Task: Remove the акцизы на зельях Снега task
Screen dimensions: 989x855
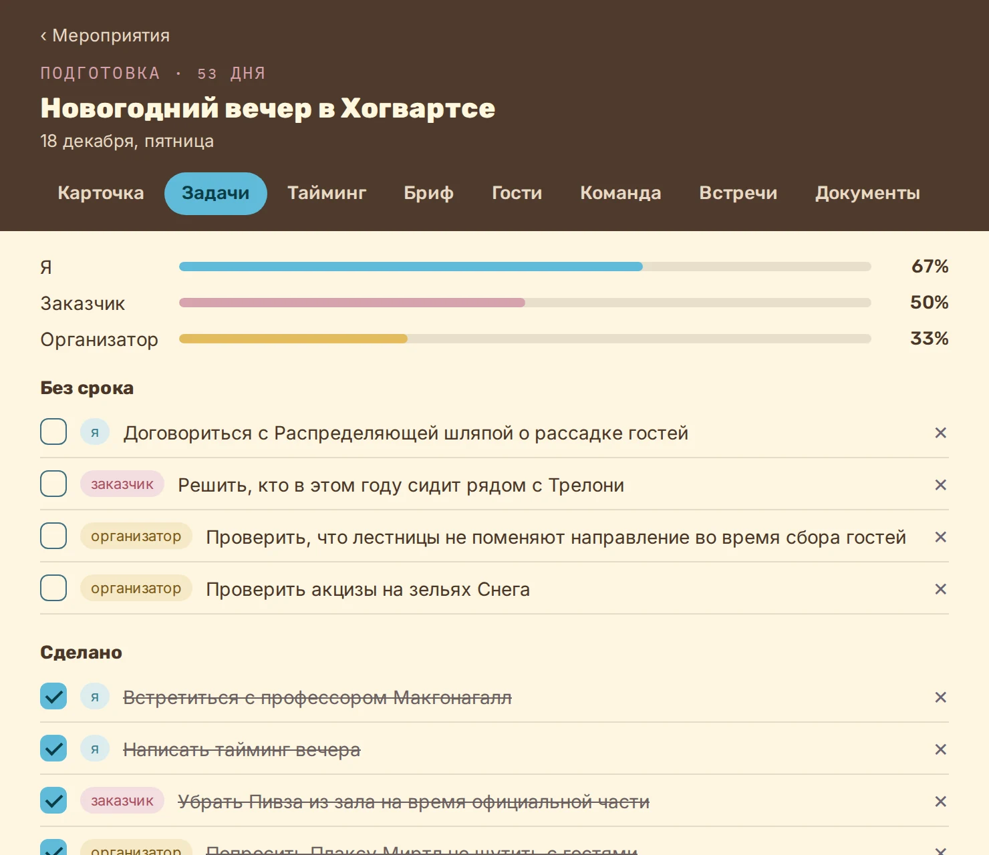Action: (x=940, y=589)
